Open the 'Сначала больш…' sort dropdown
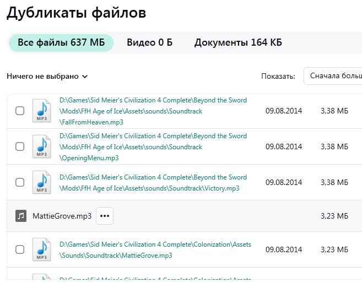 click(333, 76)
